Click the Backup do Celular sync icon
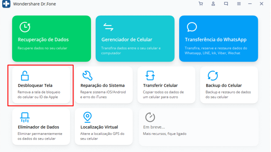Viewport: 271px width, 152px height. pos(213,75)
